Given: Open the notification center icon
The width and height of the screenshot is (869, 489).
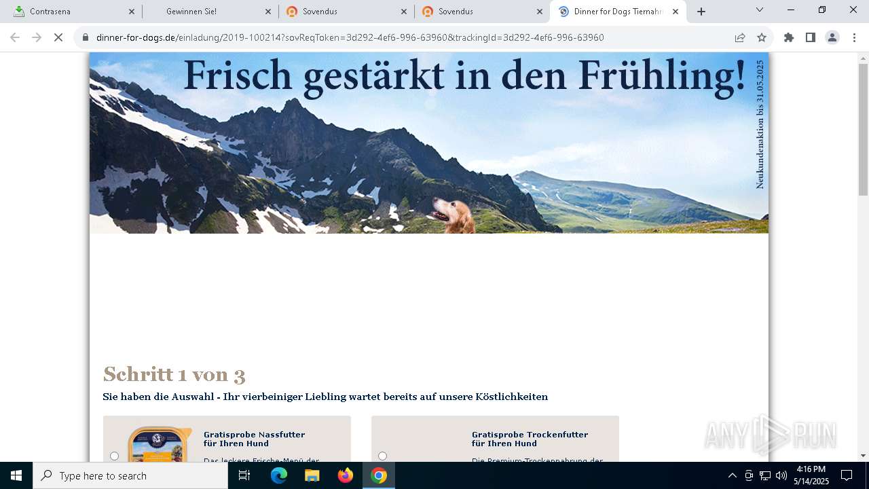Looking at the screenshot, I should (x=847, y=475).
